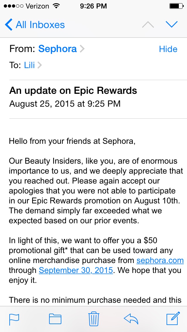The width and height of the screenshot is (187, 332).
Task: Compose new message with pencil icon
Action: (x=173, y=318)
